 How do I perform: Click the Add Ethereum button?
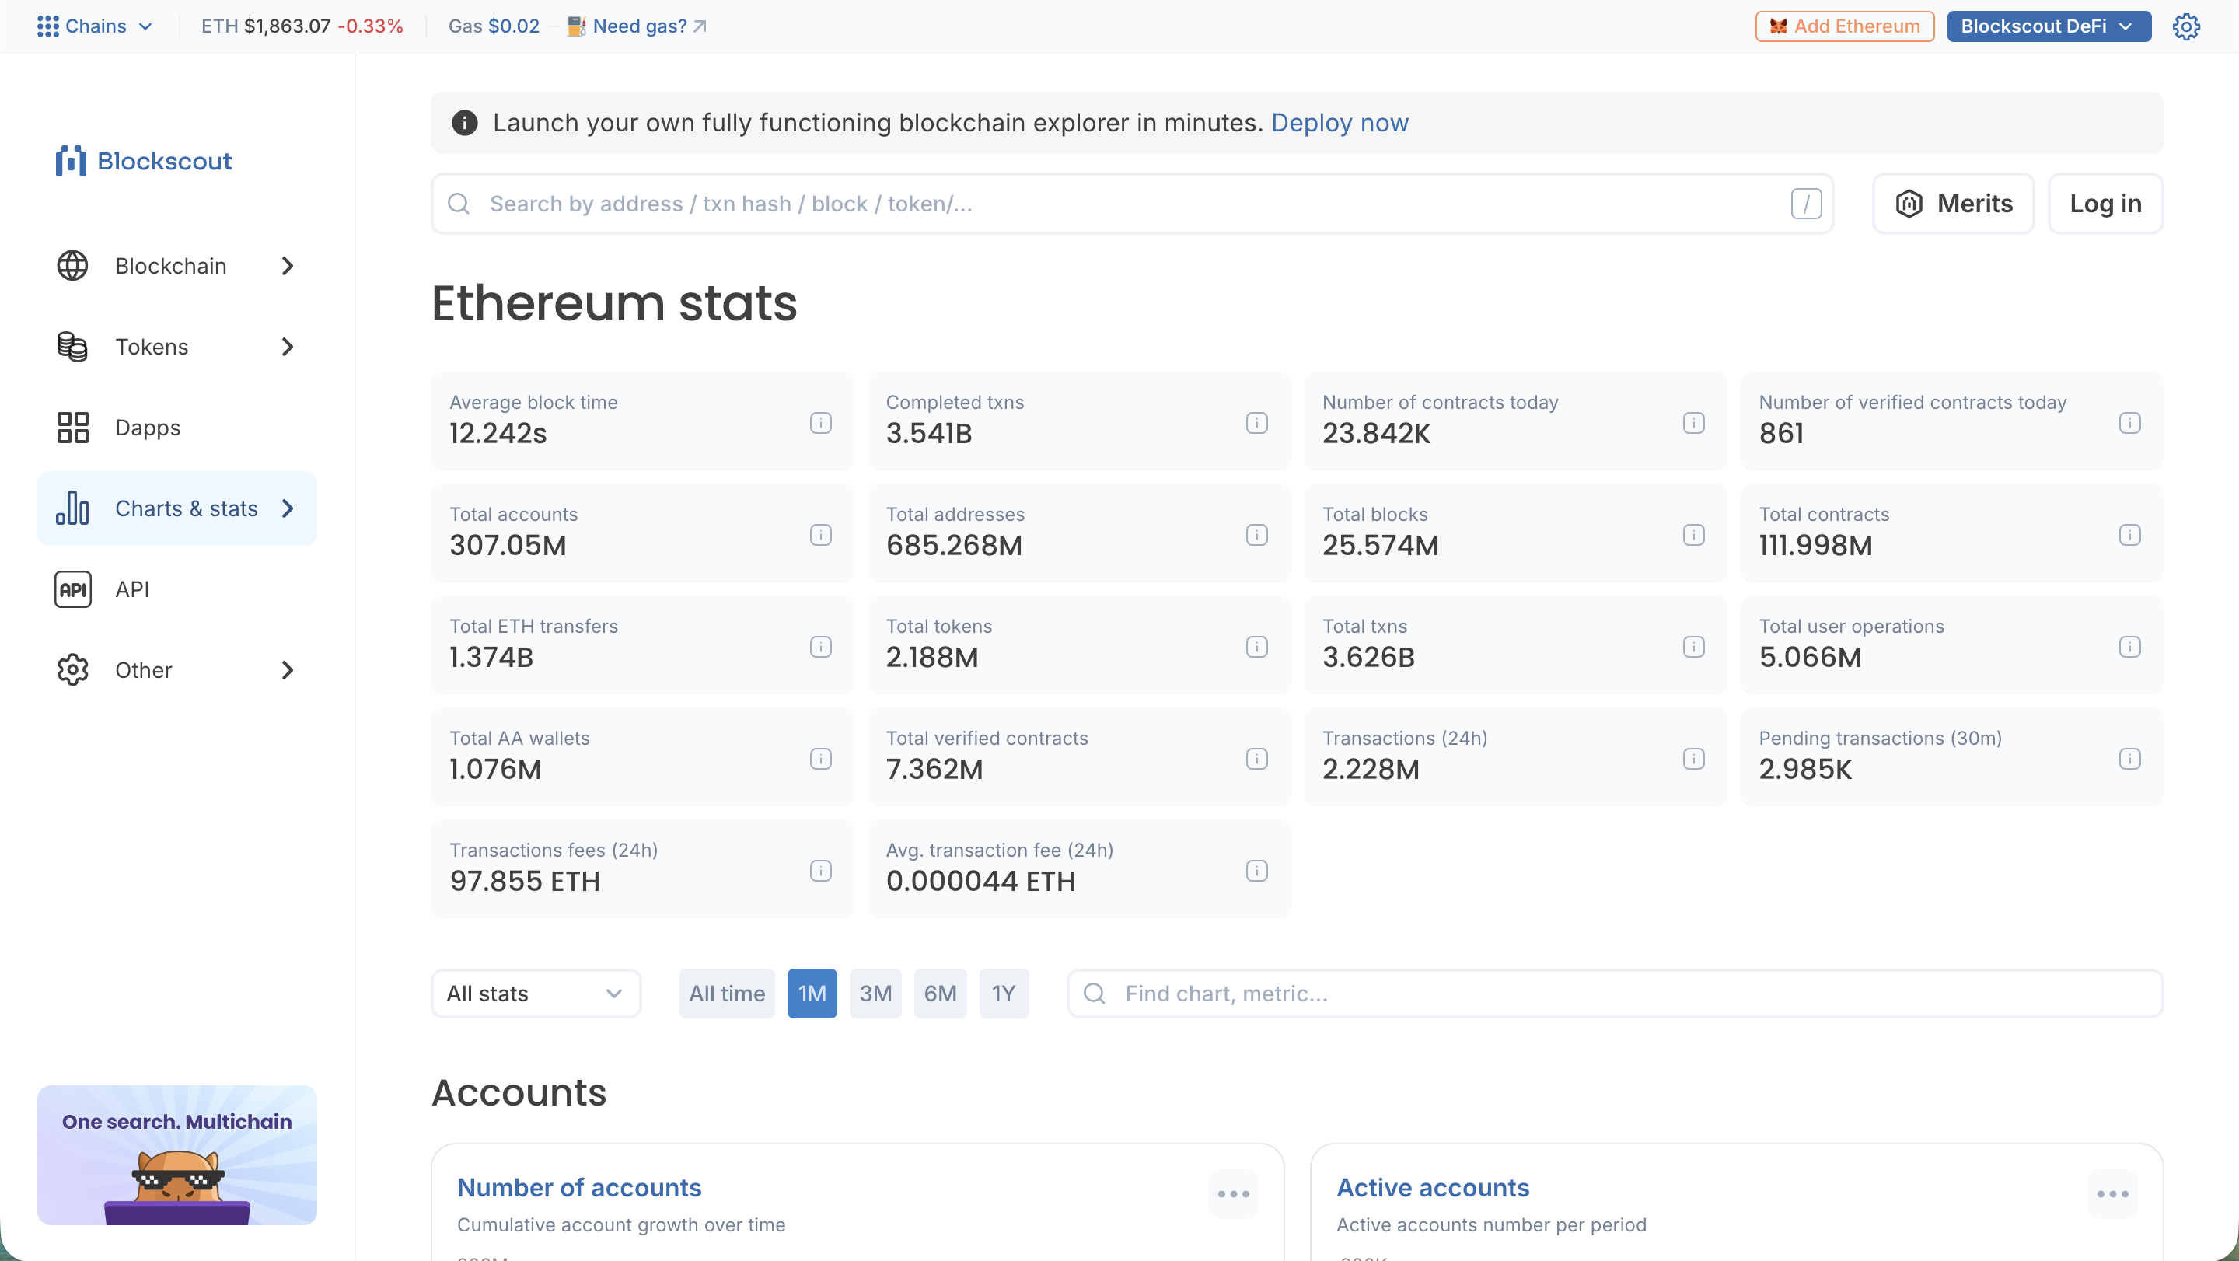[1844, 26]
